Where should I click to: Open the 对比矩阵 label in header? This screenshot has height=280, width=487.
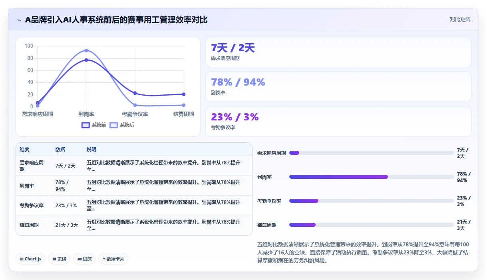point(460,19)
